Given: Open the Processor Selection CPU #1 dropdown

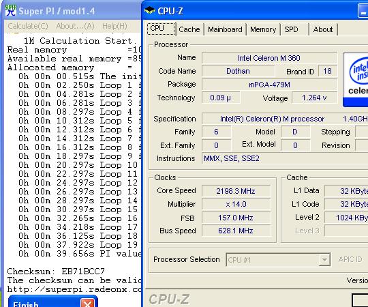Looking at the screenshot, I should 278,259.
